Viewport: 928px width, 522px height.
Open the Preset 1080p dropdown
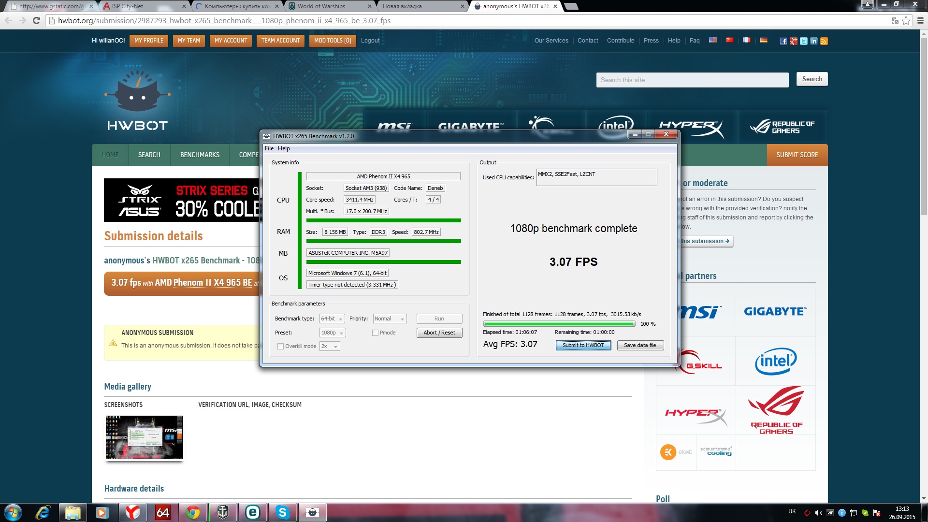tap(333, 333)
